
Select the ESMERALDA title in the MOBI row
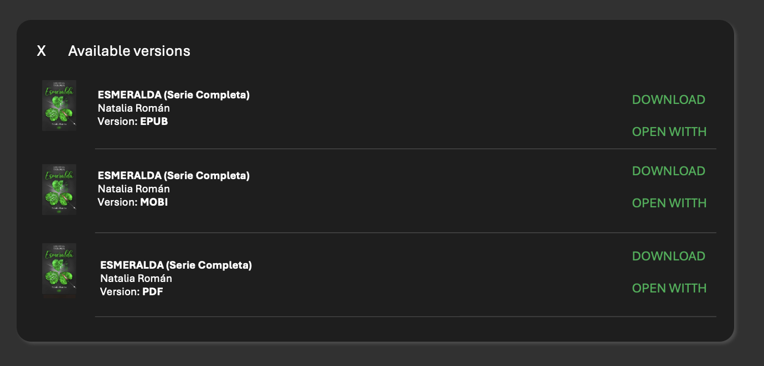point(173,176)
